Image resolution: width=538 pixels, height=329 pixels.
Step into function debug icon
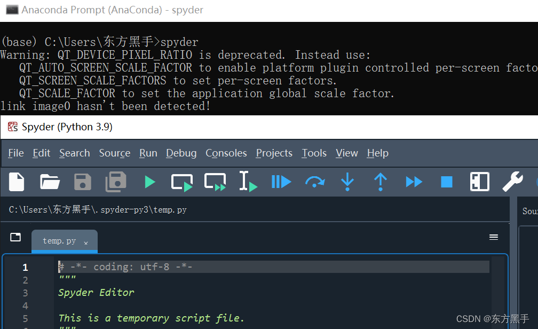tap(347, 182)
